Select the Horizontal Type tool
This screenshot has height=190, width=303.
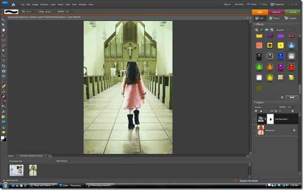click(x=3, y=61)
